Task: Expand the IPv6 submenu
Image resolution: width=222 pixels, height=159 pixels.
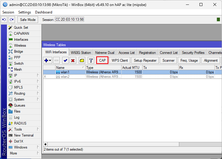Action: pyautogui.click(x=38, y=81)
